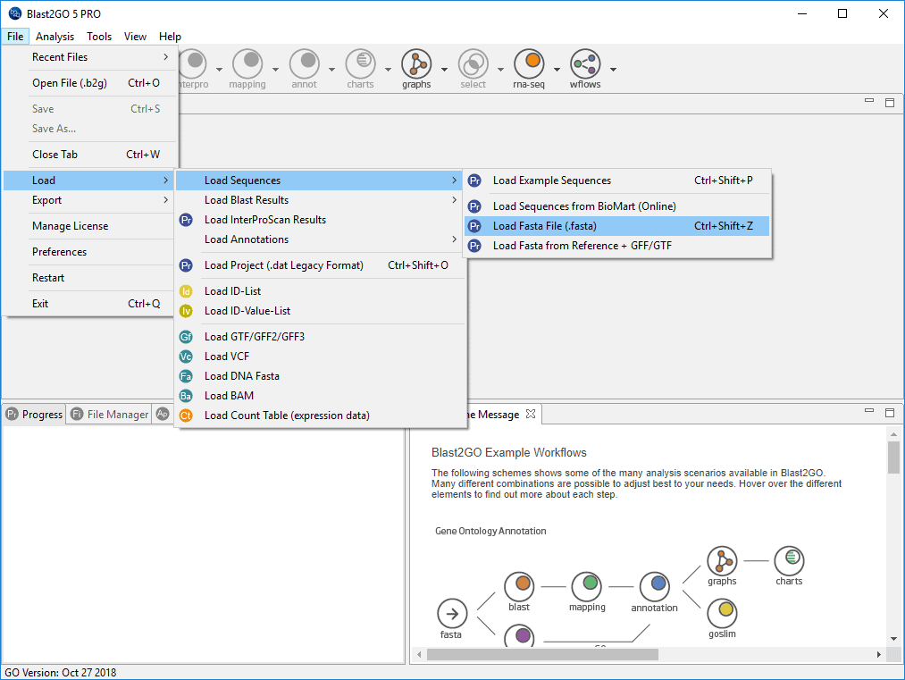Viewport: 905px width, 680px height.
Task: Maximize the Message panel
Action: pos(890,413)
